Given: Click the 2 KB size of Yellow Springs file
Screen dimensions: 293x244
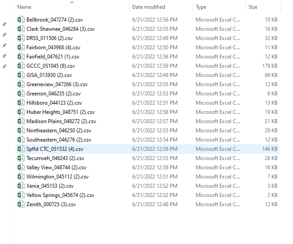Looking at the screenshot, I should pos(272,195).
